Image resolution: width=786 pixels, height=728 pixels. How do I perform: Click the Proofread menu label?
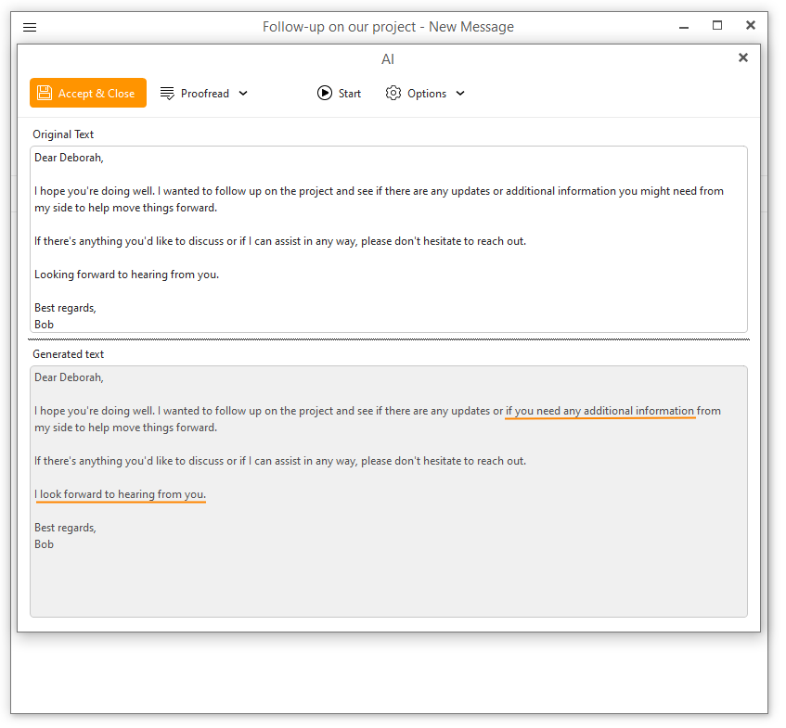[204, 94]
